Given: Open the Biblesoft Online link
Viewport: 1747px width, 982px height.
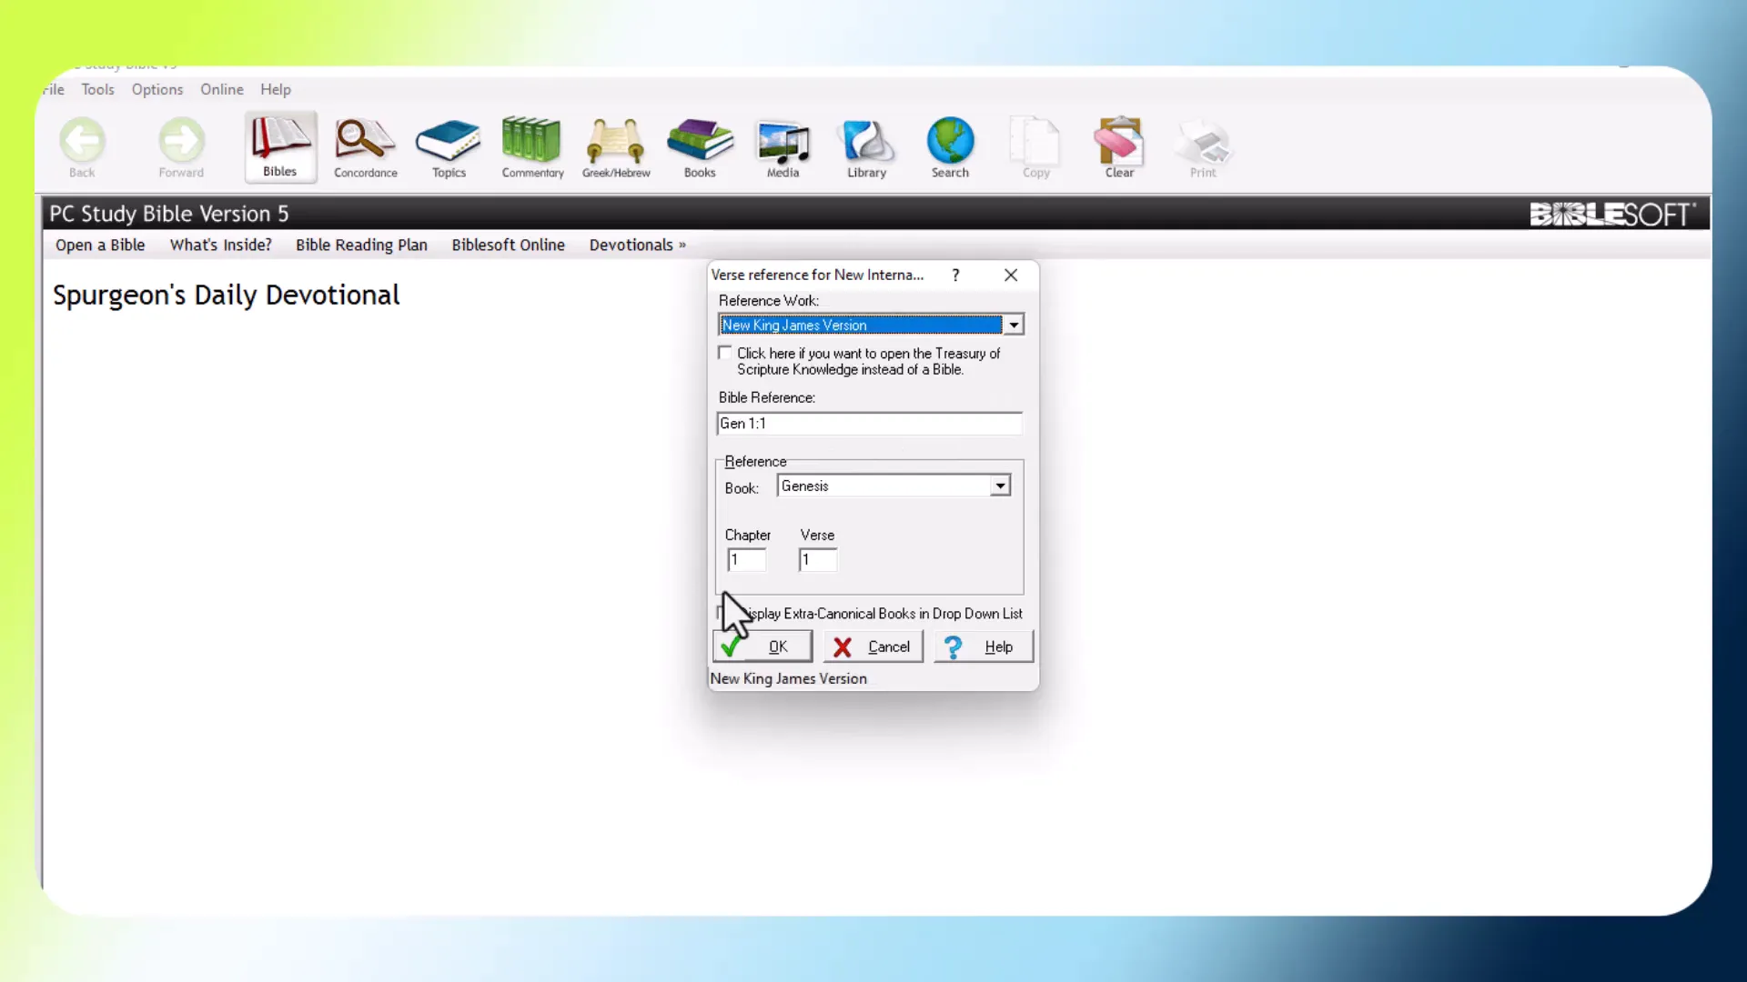Looking at the screenshot, I should tap(509, 245).
